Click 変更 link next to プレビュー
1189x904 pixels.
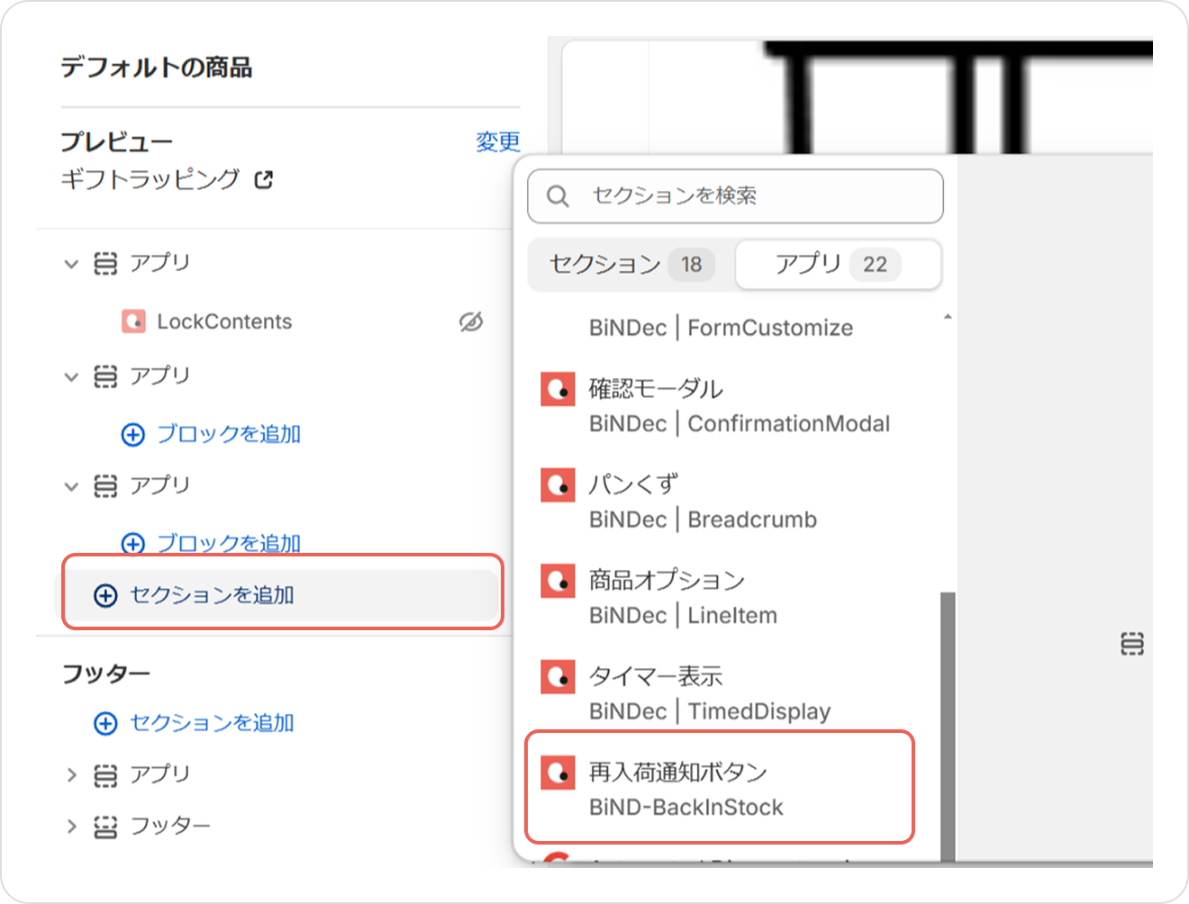[x=498, y=141]
